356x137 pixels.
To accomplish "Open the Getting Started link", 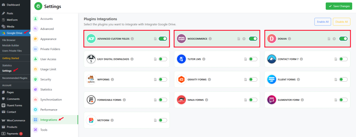I will tap(10, 58).
